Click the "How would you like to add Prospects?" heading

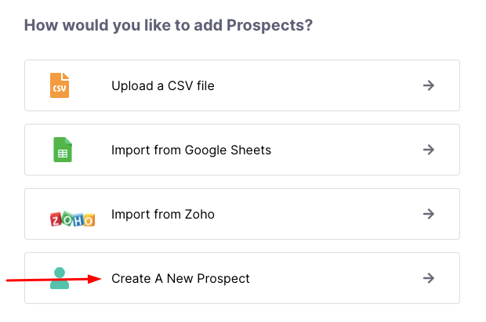[169, 25]
